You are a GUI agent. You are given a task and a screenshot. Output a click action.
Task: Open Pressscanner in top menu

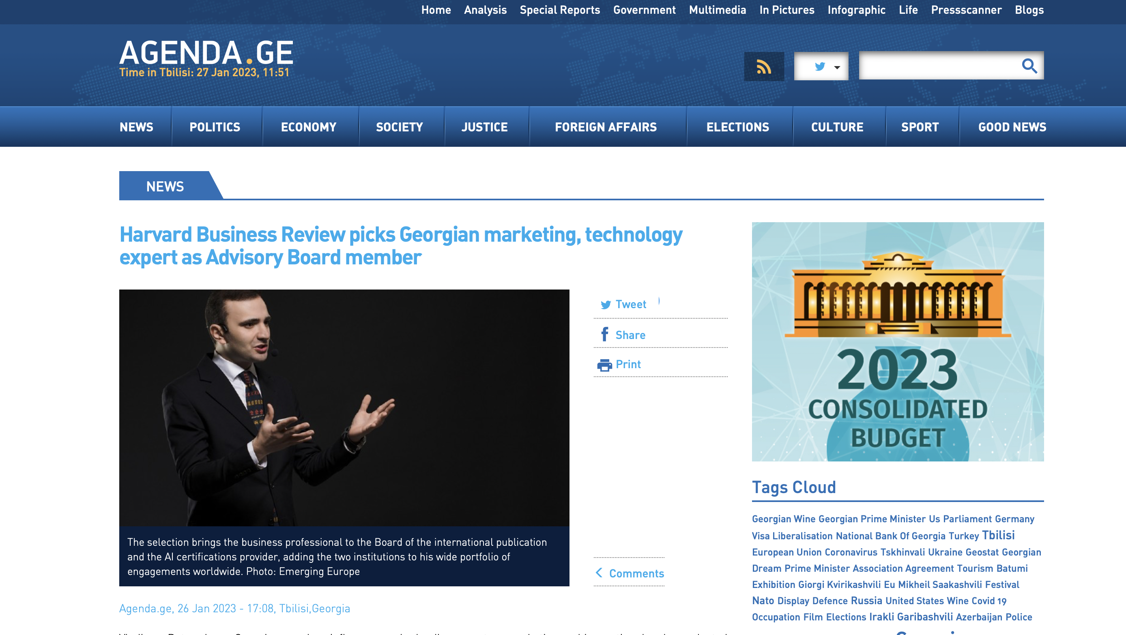pyautogui.click(x=966, y=10)
